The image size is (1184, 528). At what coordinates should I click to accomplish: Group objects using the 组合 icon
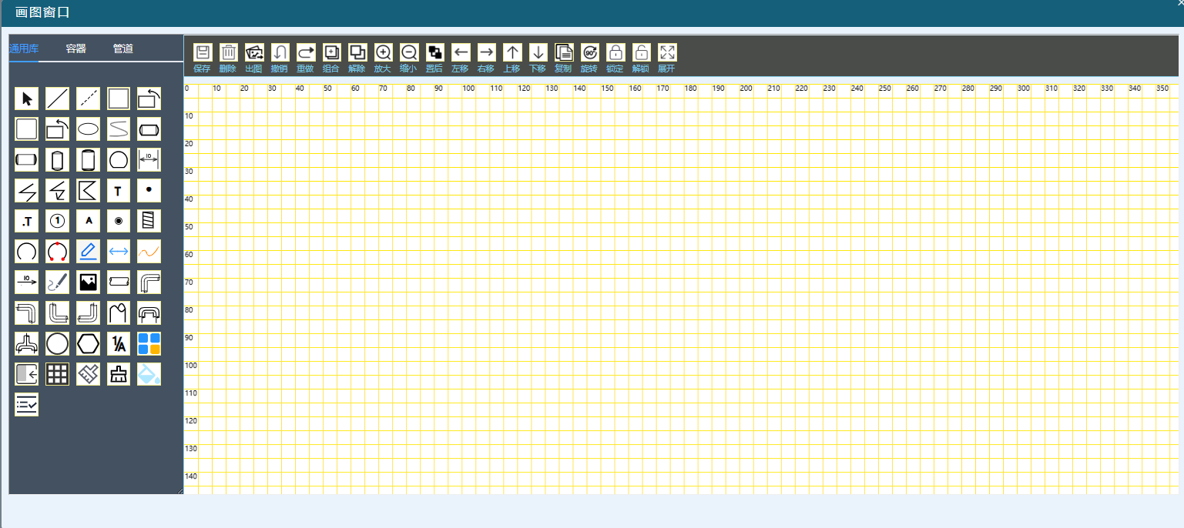[x=332, y=52]
